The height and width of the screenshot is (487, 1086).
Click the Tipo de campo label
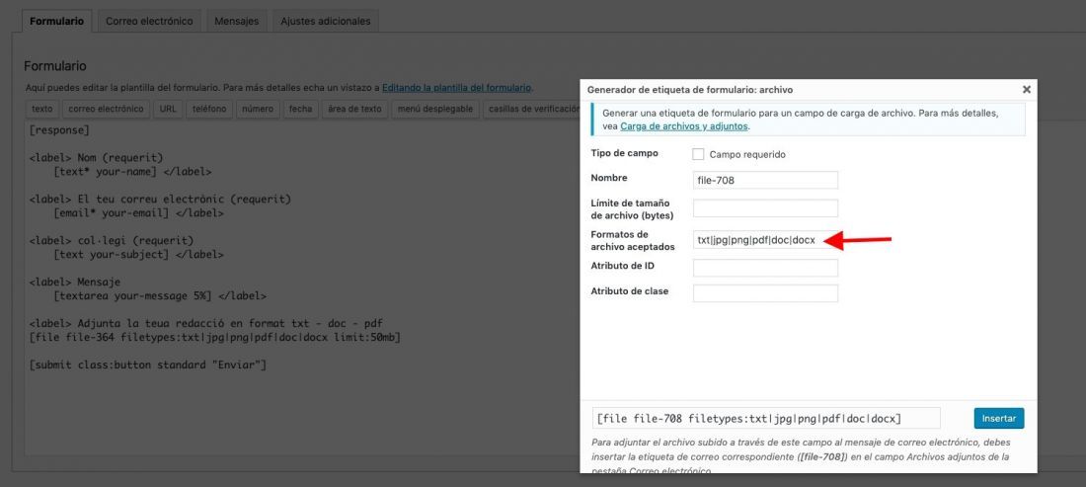coord(624,153)
